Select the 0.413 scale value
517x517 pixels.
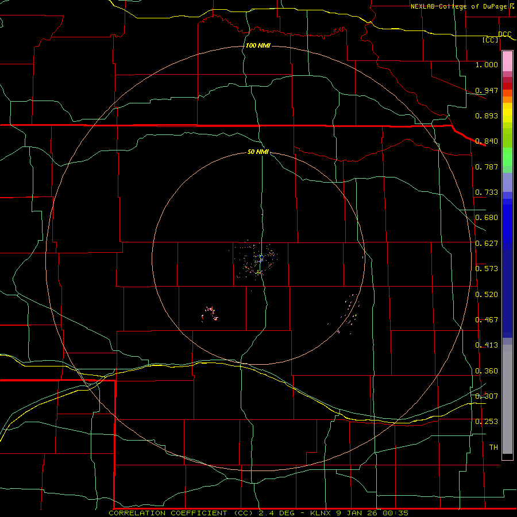coord(487,345)
